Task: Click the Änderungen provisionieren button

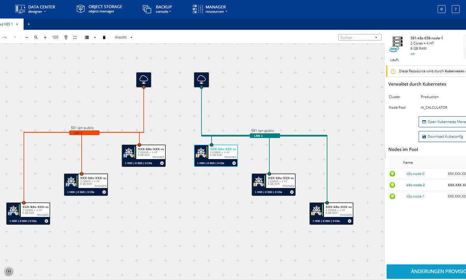Action: [x=426, y=271]
